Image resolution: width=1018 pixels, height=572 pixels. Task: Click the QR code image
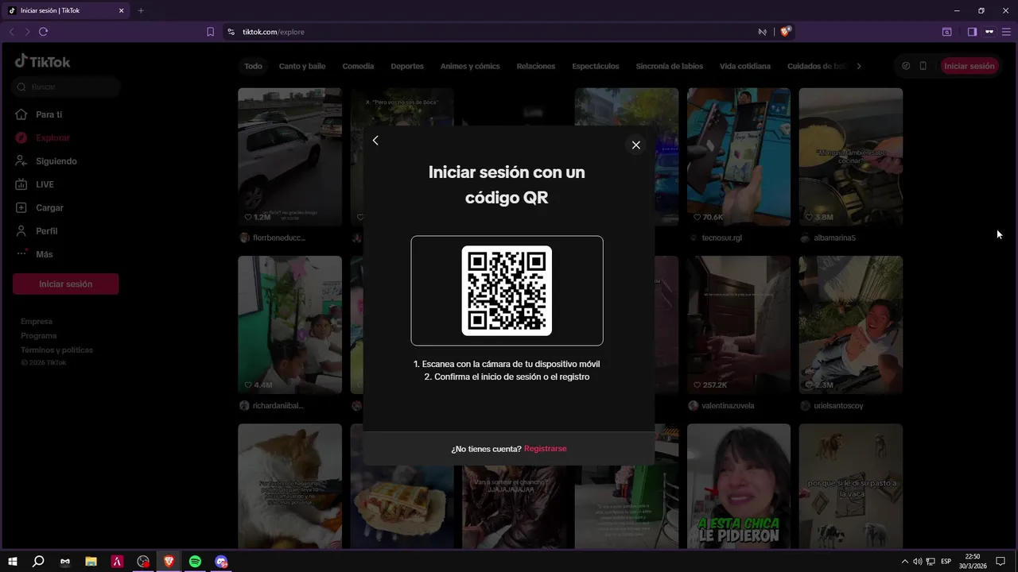coord(507,291)
